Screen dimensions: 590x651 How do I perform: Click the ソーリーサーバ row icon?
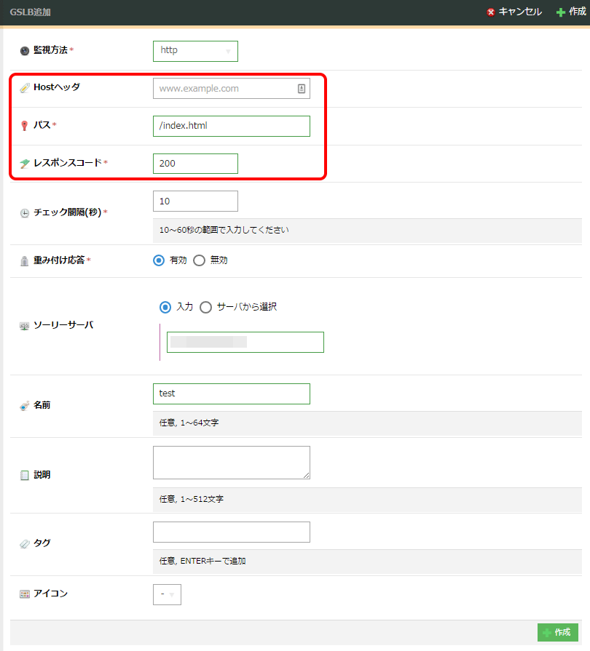[x=25, y=326]
